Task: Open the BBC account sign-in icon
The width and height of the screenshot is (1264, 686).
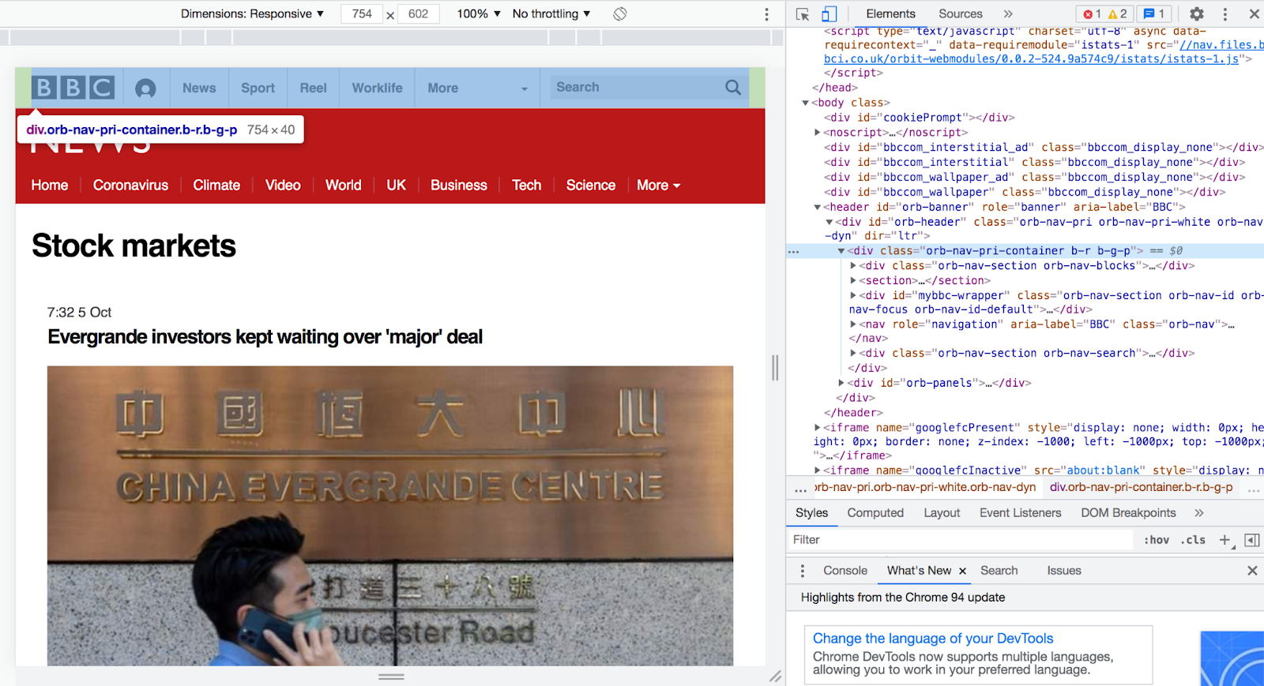Action: tap(145, 88)
